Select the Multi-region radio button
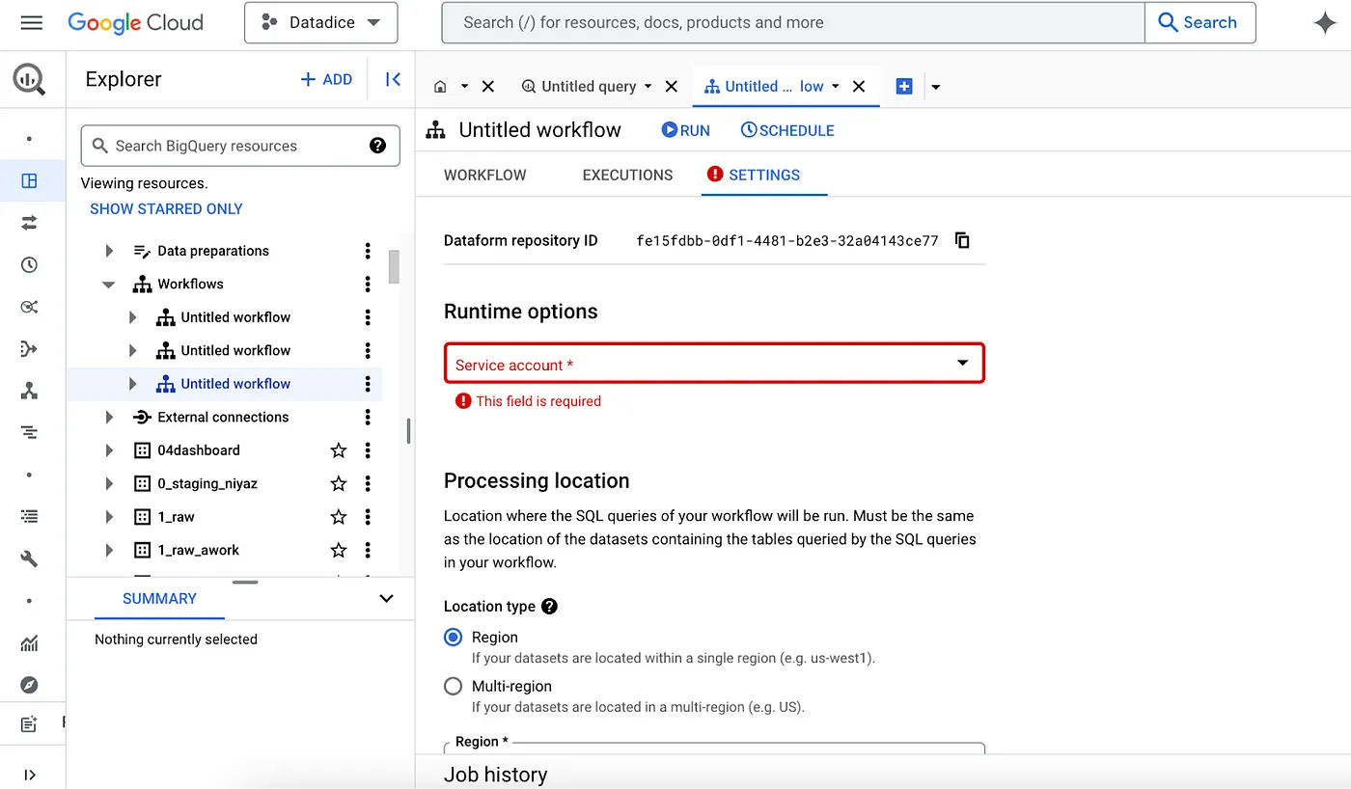The height and width of the screenshot is (789, 1351). point(453,687)
